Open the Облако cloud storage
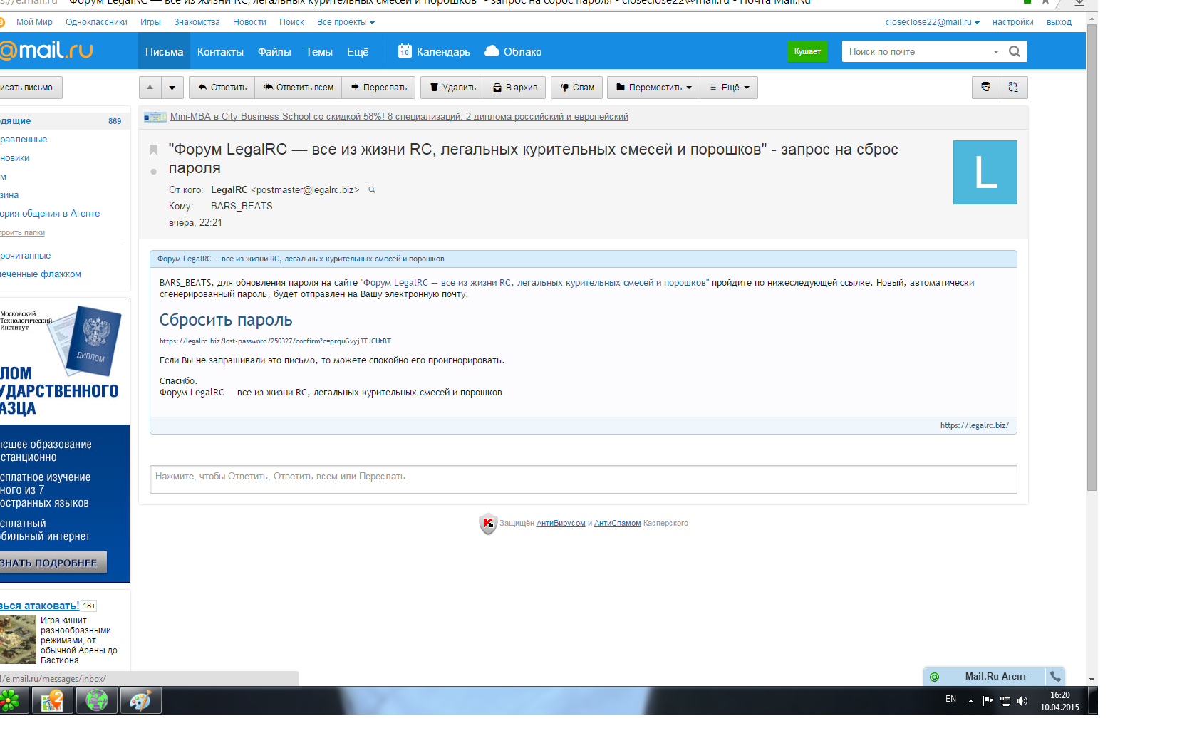This screenshot has width=1197, height=748. click(513, 51)
